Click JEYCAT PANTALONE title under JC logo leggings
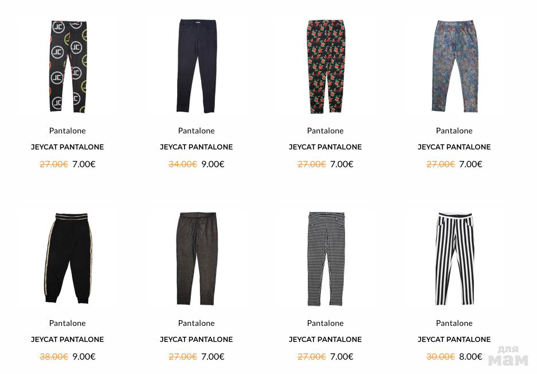Image resolution: width=537 pixels, height=374 pixels. pos(68,147)
